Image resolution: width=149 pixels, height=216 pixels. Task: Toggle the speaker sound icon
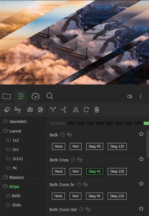click(130, 96)
